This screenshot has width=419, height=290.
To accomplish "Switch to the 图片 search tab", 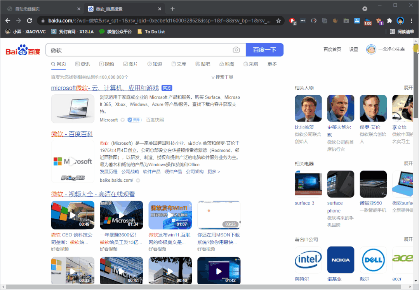I will point(130,64).
